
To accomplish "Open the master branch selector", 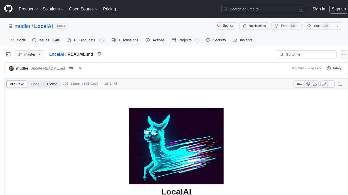I will (30, 54).
